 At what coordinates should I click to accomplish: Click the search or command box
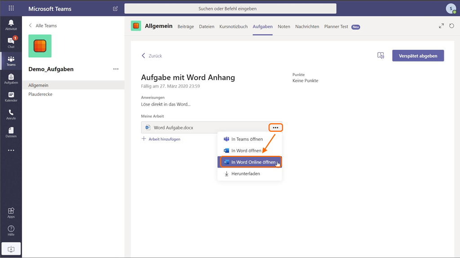[230, 9]
